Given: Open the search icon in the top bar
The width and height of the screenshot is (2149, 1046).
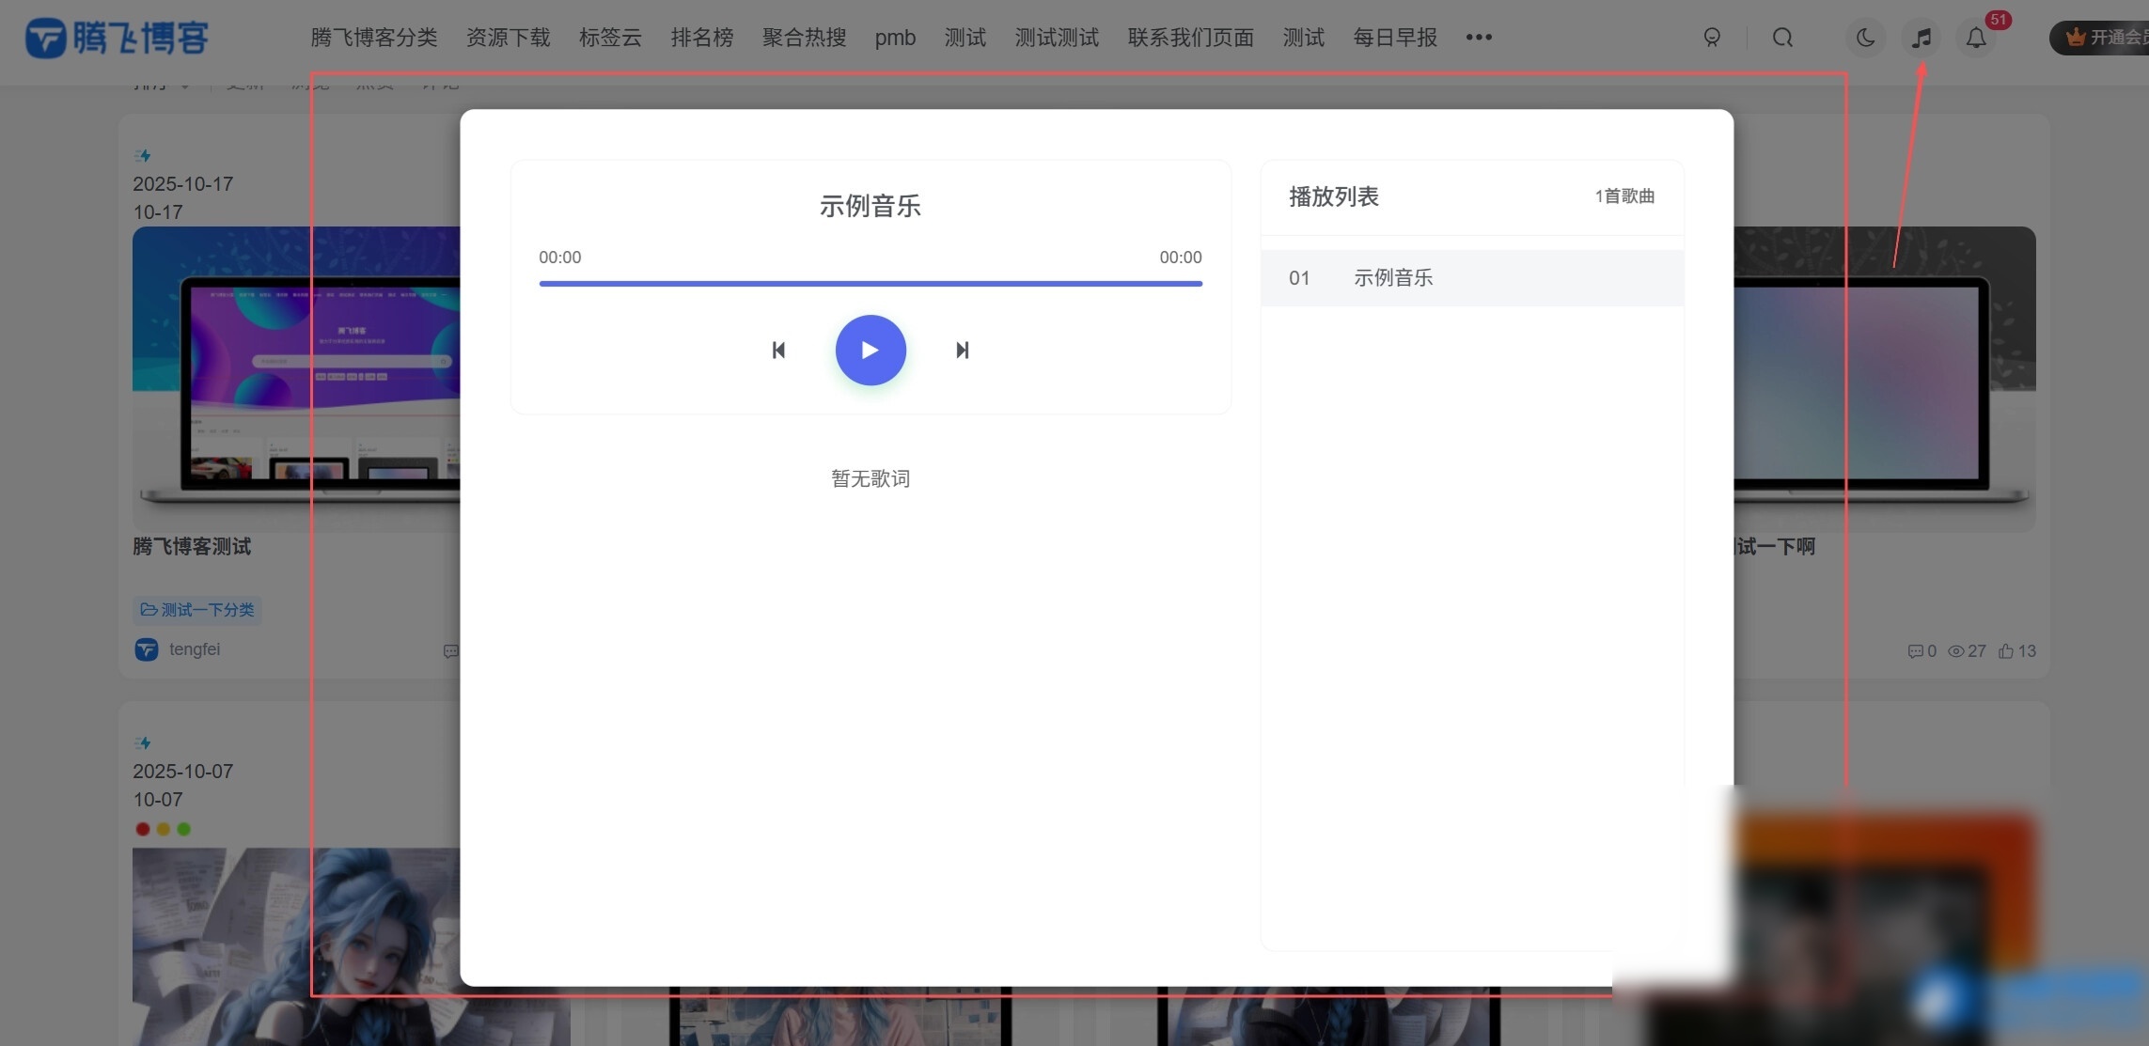Looking at the screenshot, I should (x=1782, y=38).
